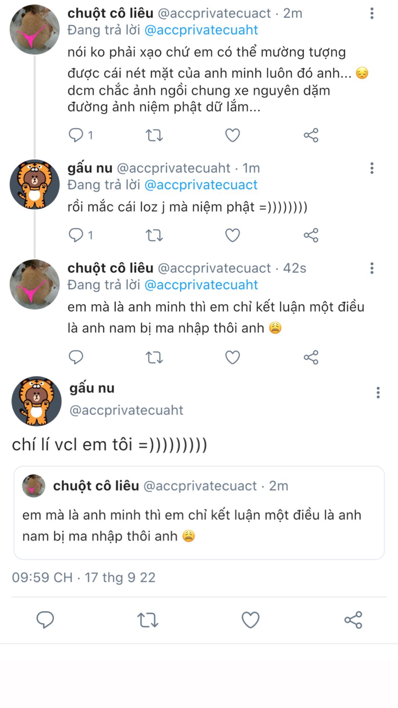Like gấu nu's 1m reply
Viewport: 398px width, 708px height.
[x=232, y=235]
